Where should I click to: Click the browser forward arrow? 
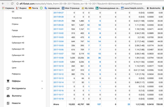tap(8, 4)
